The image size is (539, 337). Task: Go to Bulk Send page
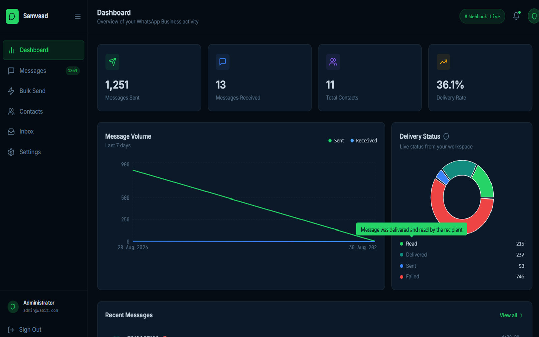click(x=43, y=91)
